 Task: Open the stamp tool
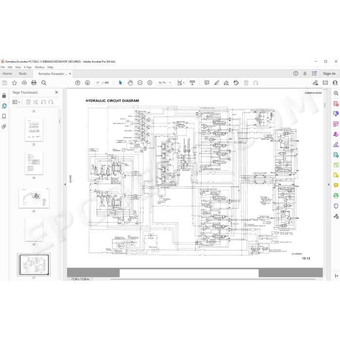236,83
